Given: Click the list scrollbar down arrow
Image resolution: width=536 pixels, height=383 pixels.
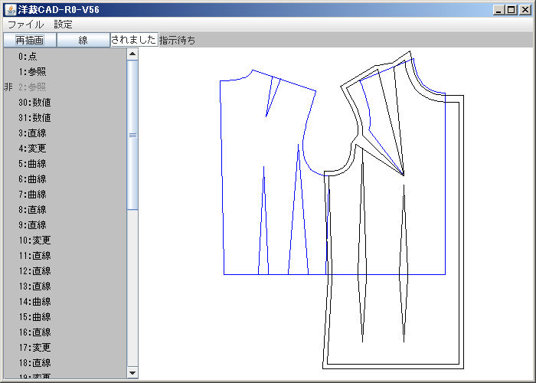Looking at the screenshot, I should click(132, 373).
